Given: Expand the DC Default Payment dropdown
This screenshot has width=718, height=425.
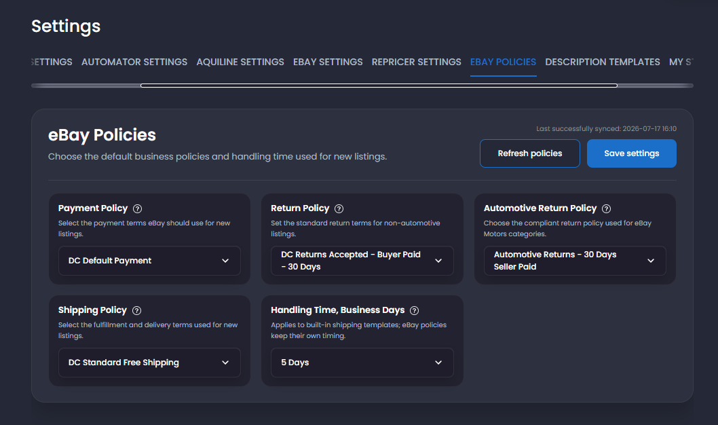Looking at the screenshot, I should pos(149,261).
